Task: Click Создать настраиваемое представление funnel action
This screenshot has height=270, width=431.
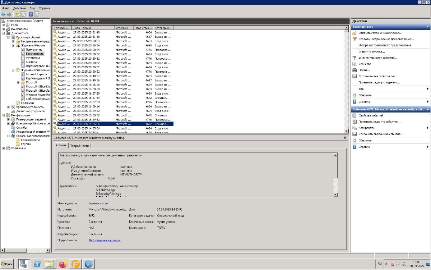Action: click(x=386, y=39)
